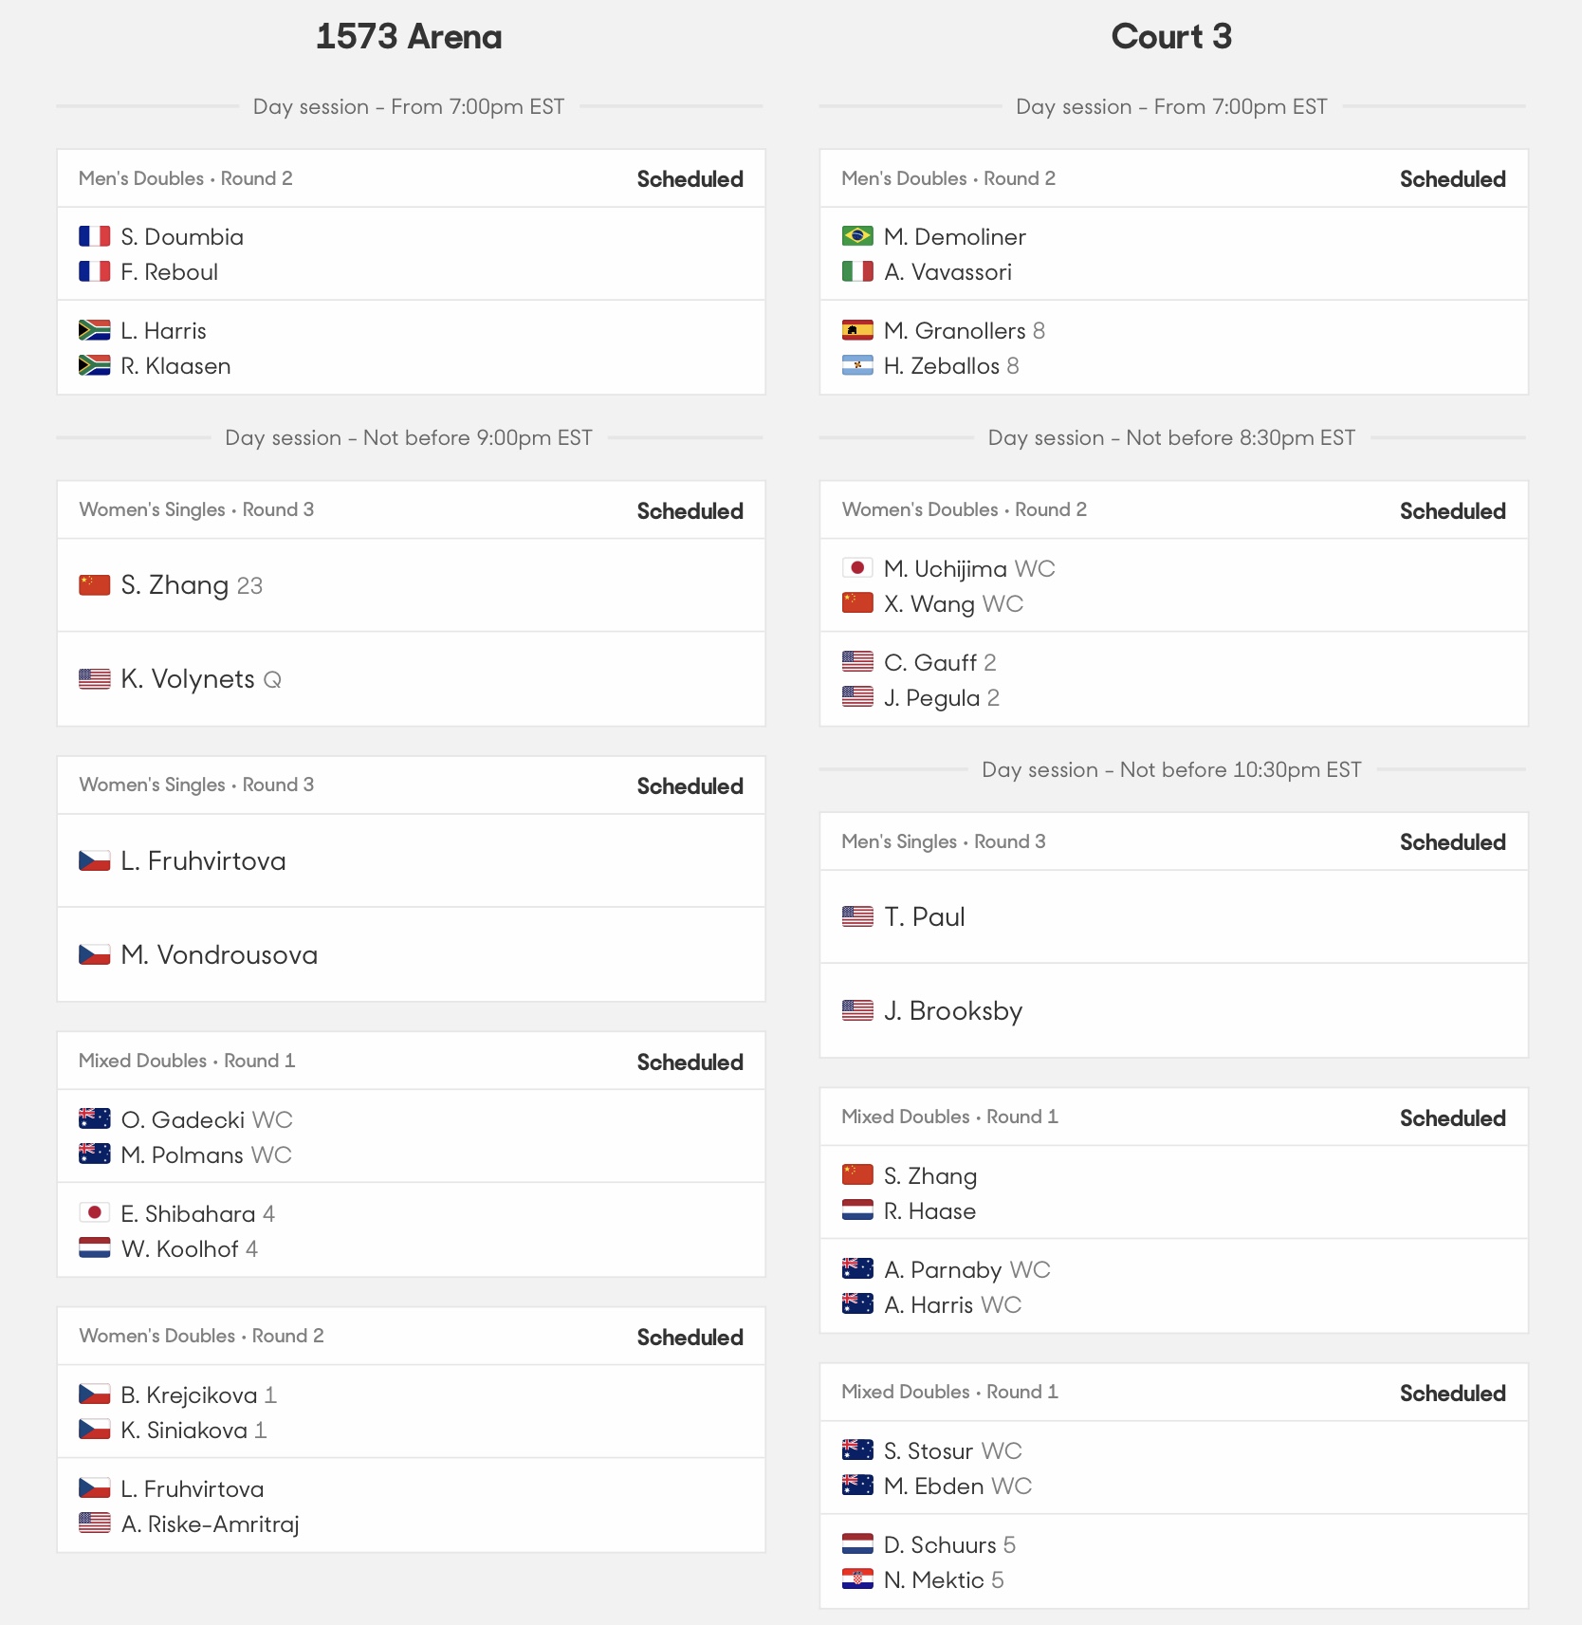The height and width of the screenshot is (1625, 1582).
Task: Click the Argentine flag beside H. Zeballos
Action: click(857, 365)
